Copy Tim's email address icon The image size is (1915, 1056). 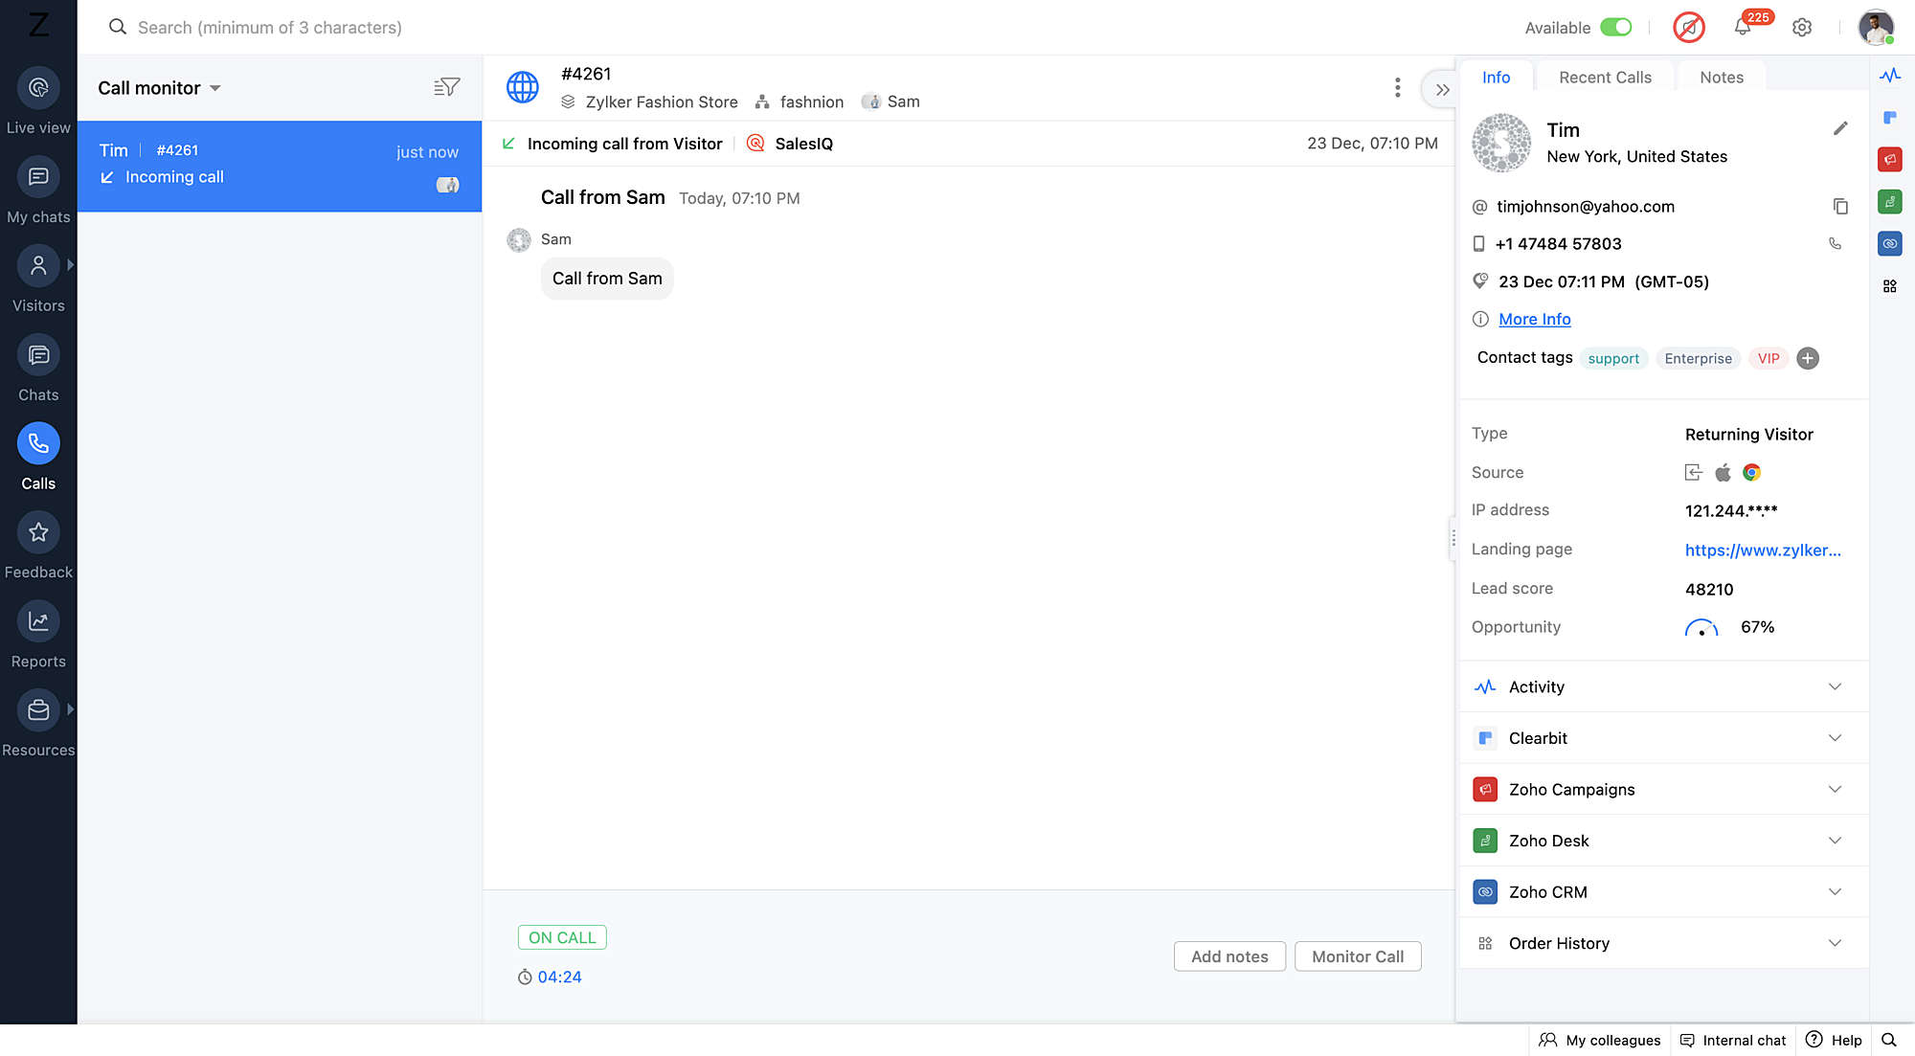pyautogui.click(x=1840, y=207)
